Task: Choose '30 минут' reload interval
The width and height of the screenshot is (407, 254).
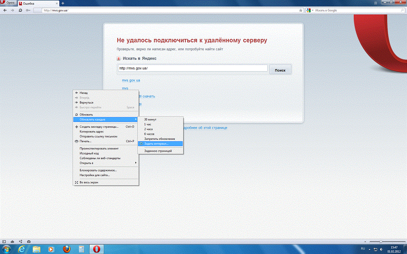Action: point(150,120)
